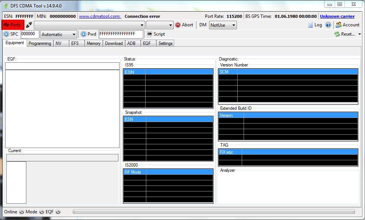This screenshot has width=365, height=220.
Task: Click the MIN 0000000000 value
Action: [63, 16]
